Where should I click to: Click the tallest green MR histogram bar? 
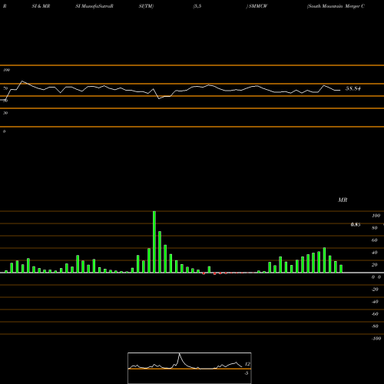click(x=154, y=242)
